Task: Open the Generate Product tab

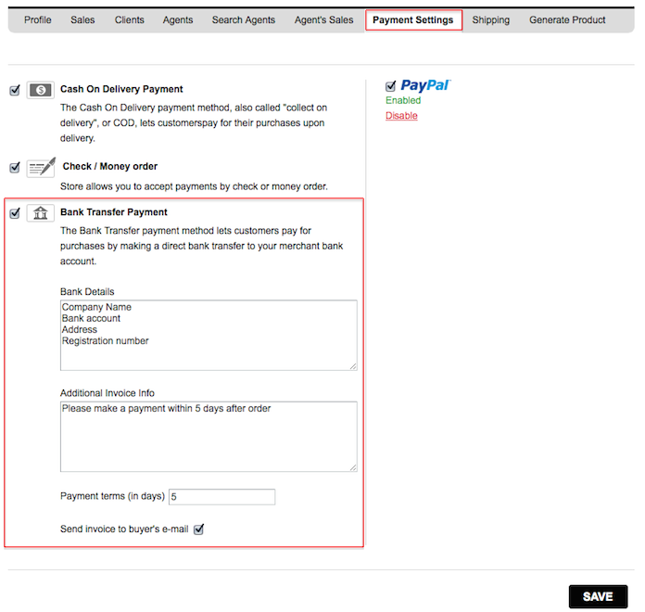Action: click(x=567, y=19)
